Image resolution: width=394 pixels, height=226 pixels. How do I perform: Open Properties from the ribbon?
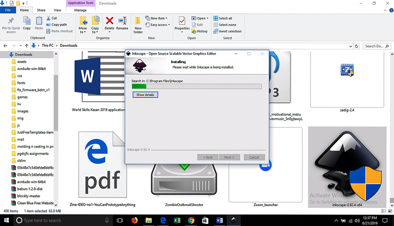point(182,24)
